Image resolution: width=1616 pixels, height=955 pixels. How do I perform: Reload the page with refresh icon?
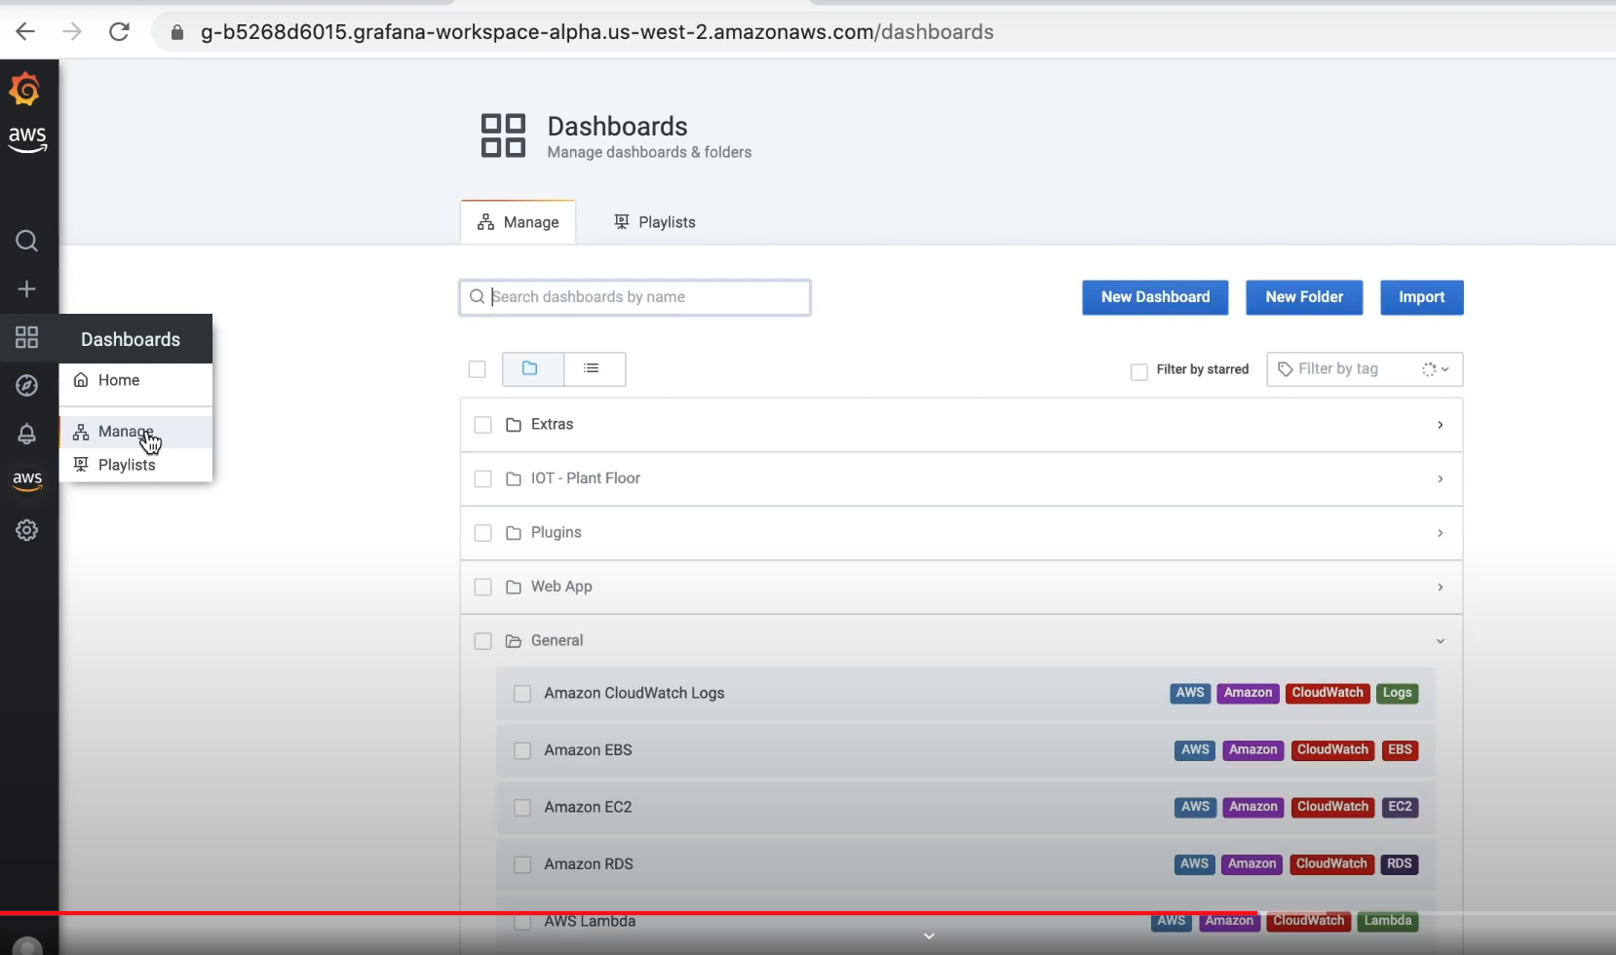119,32
